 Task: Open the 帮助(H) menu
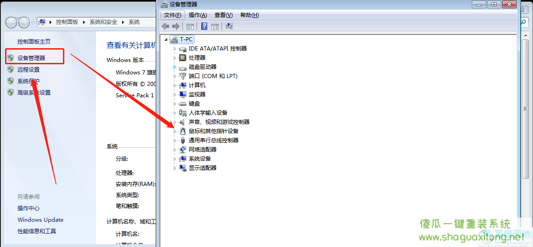pyautogui.click(x=249, y=15)
